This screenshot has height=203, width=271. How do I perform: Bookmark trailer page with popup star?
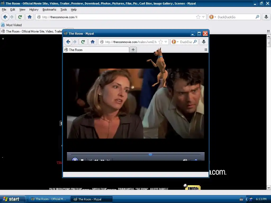(x=161, y=42)
